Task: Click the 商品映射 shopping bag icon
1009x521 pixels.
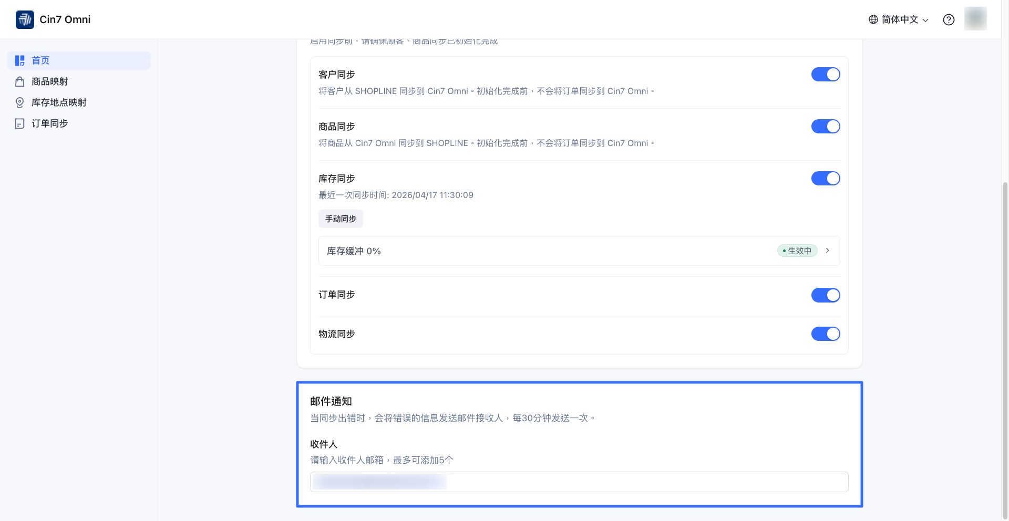Action: [x=20, y=81]
